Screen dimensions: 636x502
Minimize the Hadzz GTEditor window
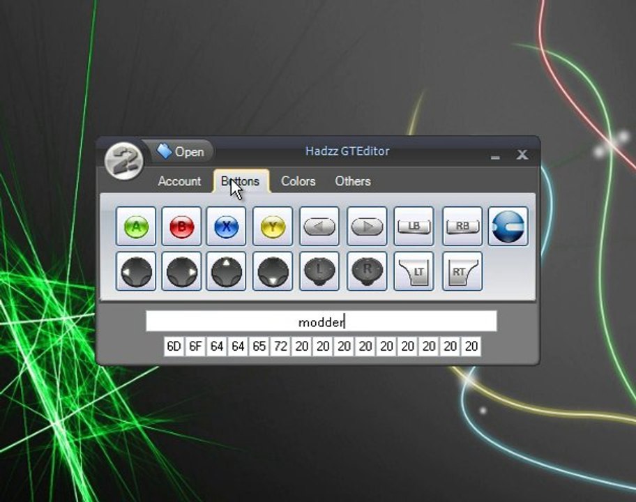(495, 156)
